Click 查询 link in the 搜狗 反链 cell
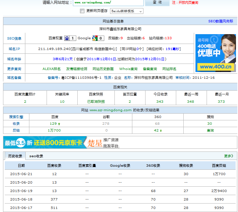Viewport: 238px width, 212px height. pyautogui.click(x=210, y=131)
